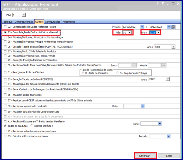Click label text of disabled option 40
This screenshot has width=183, height=160.
[x=35, y=117]
